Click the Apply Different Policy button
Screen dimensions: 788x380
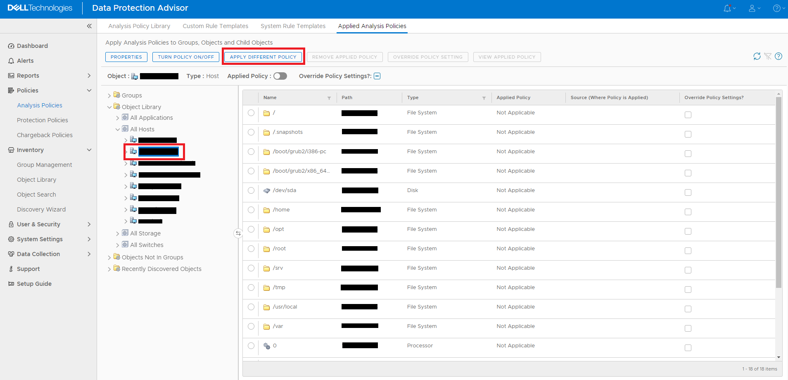[263, 57]
